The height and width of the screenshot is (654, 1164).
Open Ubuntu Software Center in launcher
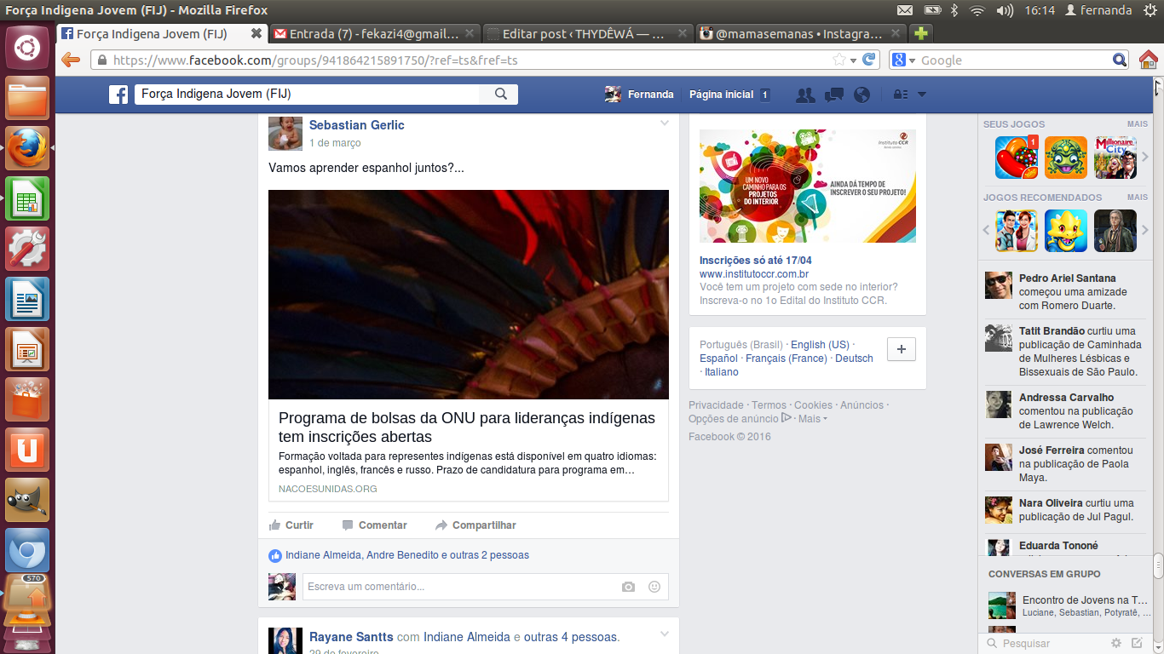tap(27, 399)
